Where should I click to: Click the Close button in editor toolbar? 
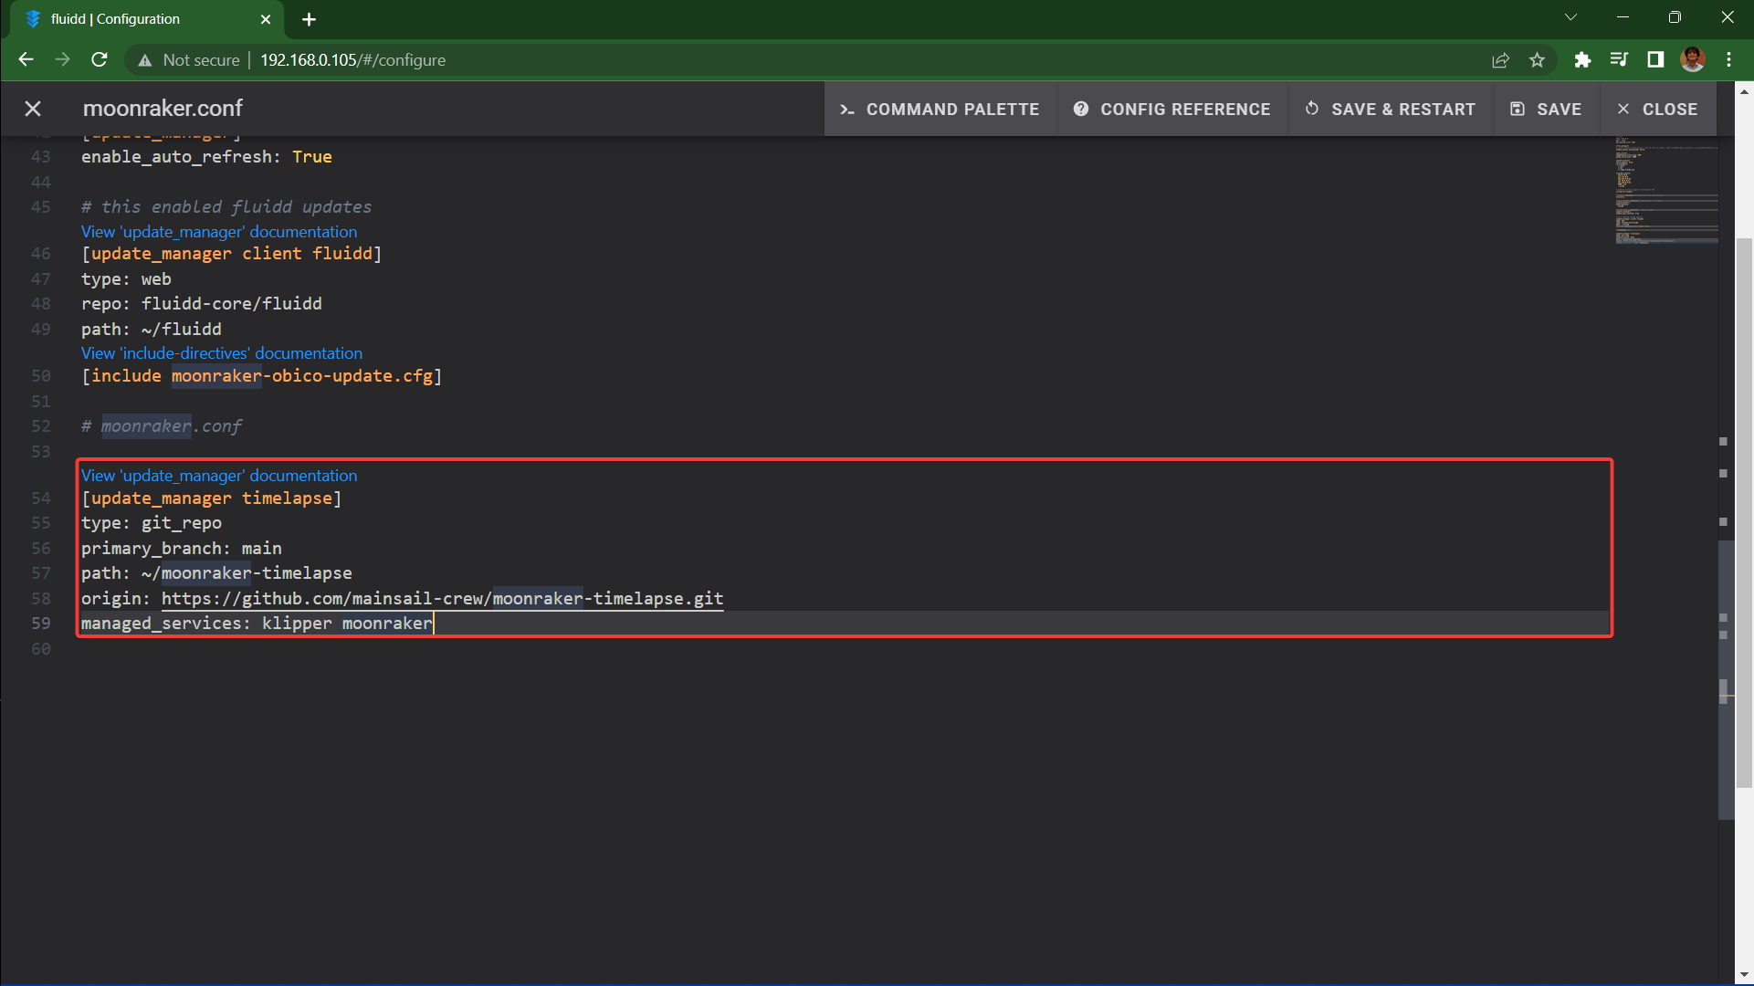pos(1657,109)
